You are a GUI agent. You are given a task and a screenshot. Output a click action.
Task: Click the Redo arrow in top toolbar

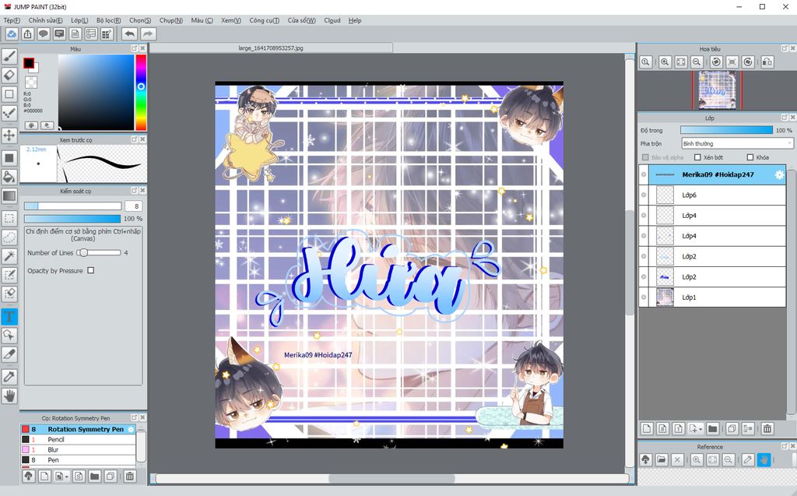(x=147, y=34)
